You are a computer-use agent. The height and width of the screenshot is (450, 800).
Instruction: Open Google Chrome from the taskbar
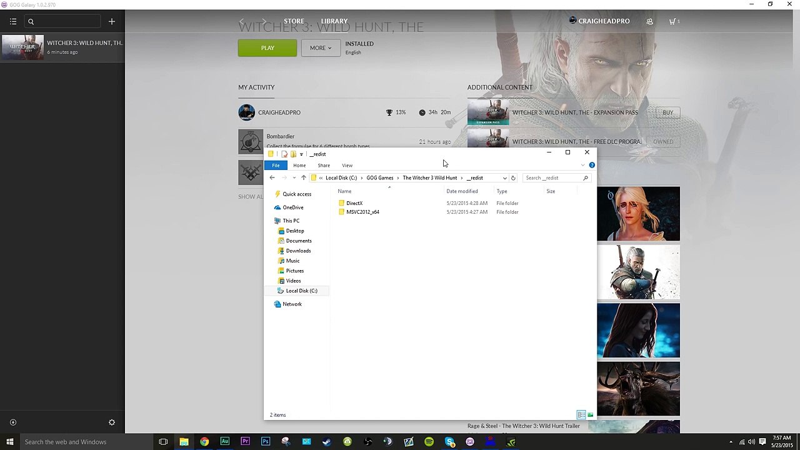204,442
